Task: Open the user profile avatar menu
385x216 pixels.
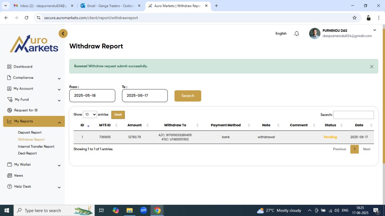Action: tap(315, 33)
